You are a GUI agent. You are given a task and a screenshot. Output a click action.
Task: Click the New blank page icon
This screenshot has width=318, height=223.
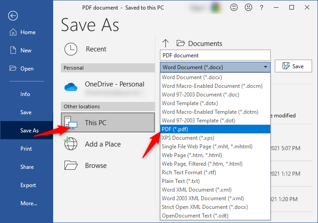(x=13, y=50)
